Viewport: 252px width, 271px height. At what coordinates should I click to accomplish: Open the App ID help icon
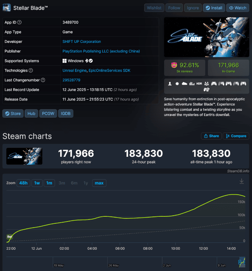pyautogui.click(x=19, y=22)
